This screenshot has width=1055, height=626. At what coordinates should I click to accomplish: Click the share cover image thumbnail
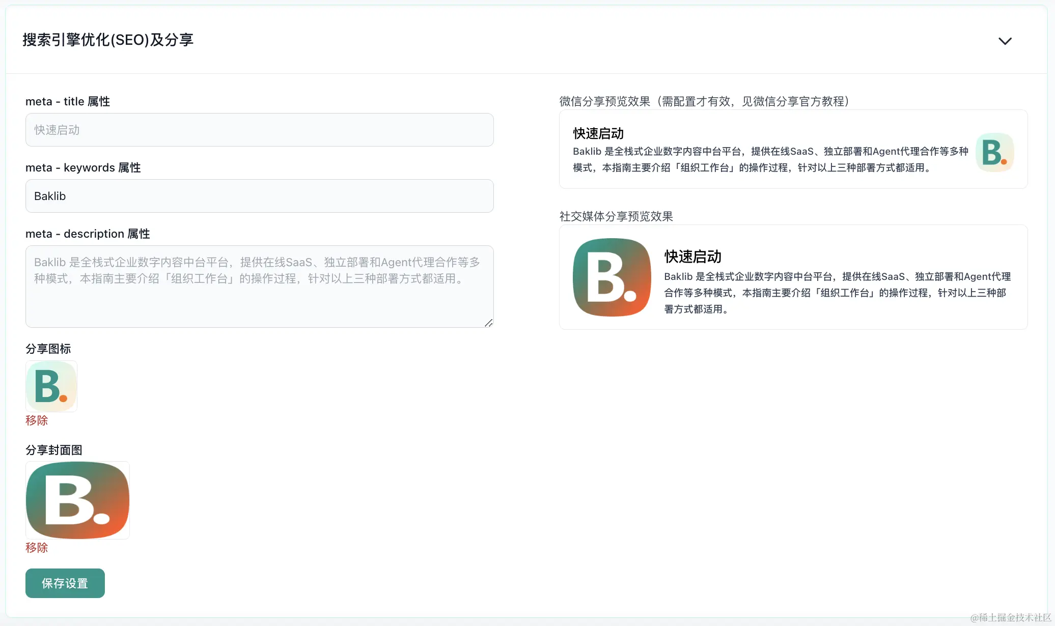pyautogui.click(x=77, y=500)
